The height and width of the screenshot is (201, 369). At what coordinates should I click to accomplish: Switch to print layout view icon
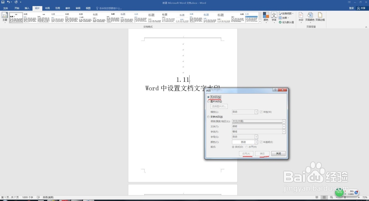click(x=324, y=197)
